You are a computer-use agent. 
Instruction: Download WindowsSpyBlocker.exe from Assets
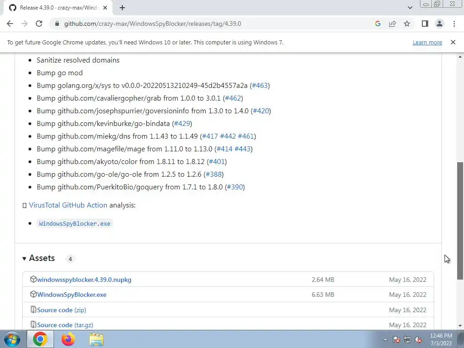(x=72, y=295)
